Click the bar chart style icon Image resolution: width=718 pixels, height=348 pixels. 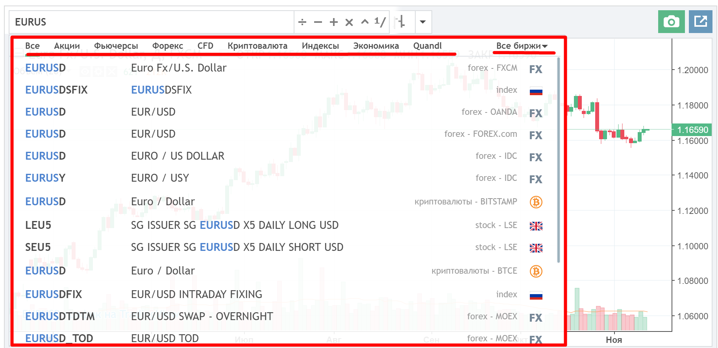[x=401, y=22]
